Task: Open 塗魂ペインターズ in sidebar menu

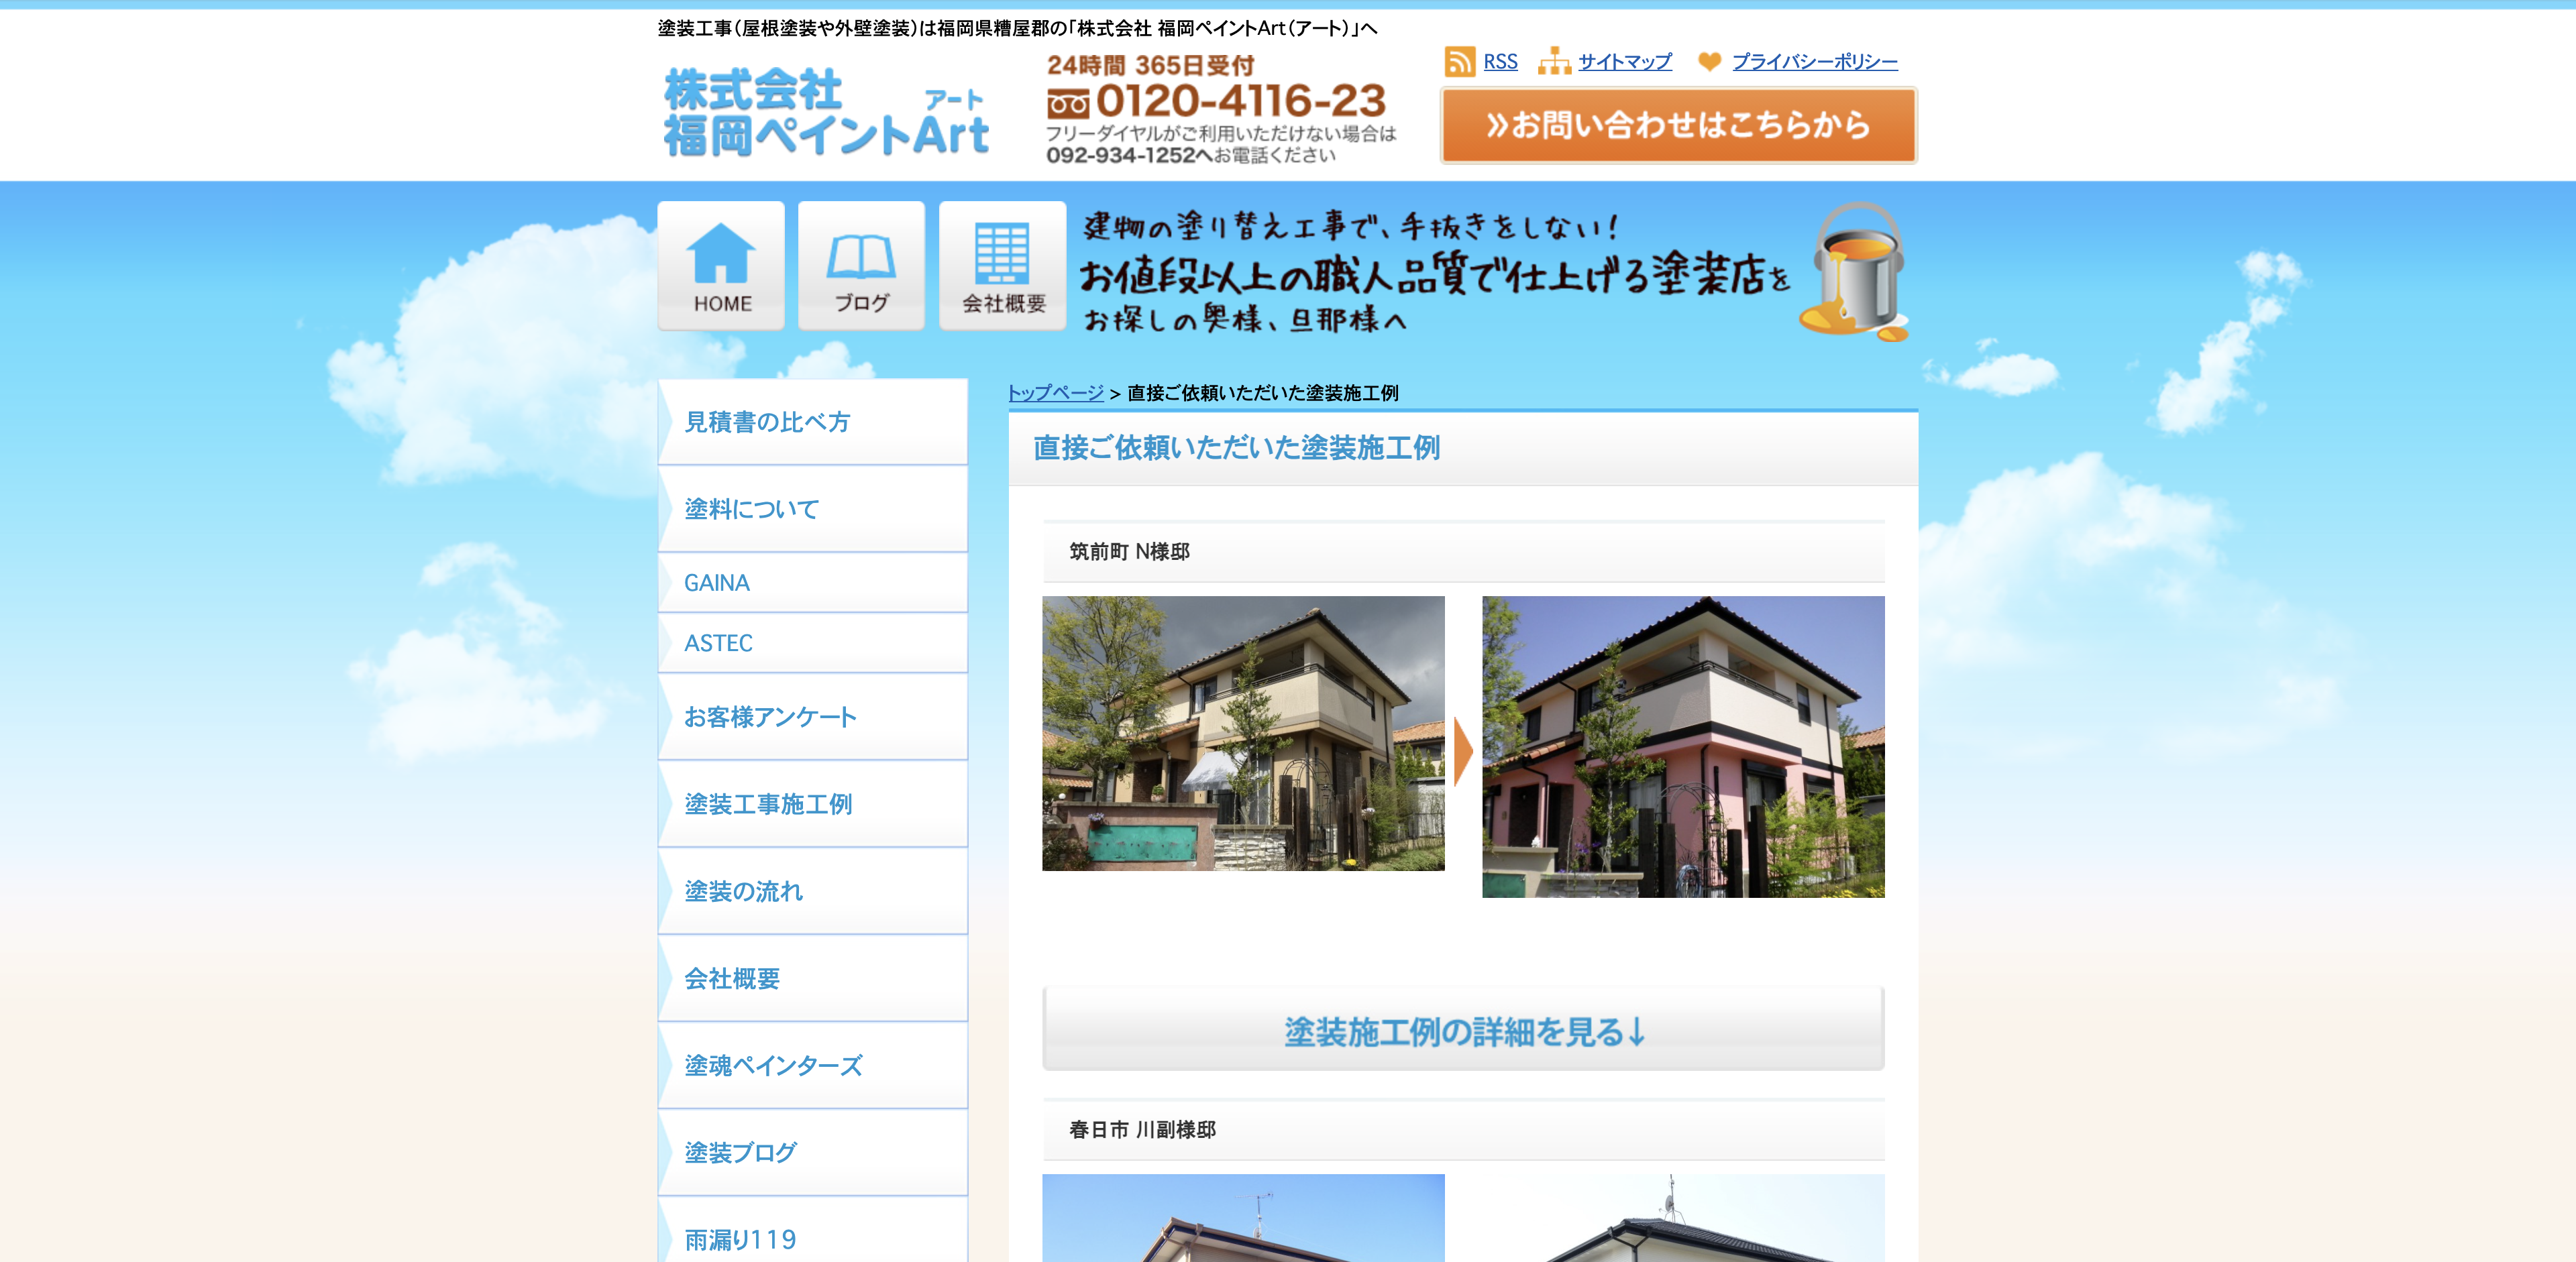Action: coord(813,1065)
